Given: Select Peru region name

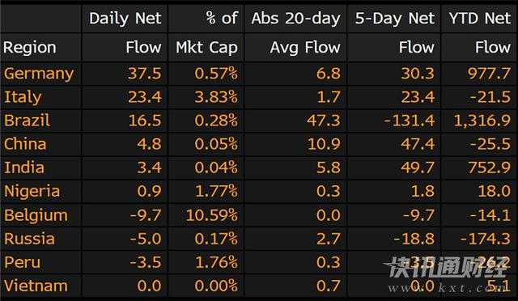Looking at the screenshot, I should 22,263.
